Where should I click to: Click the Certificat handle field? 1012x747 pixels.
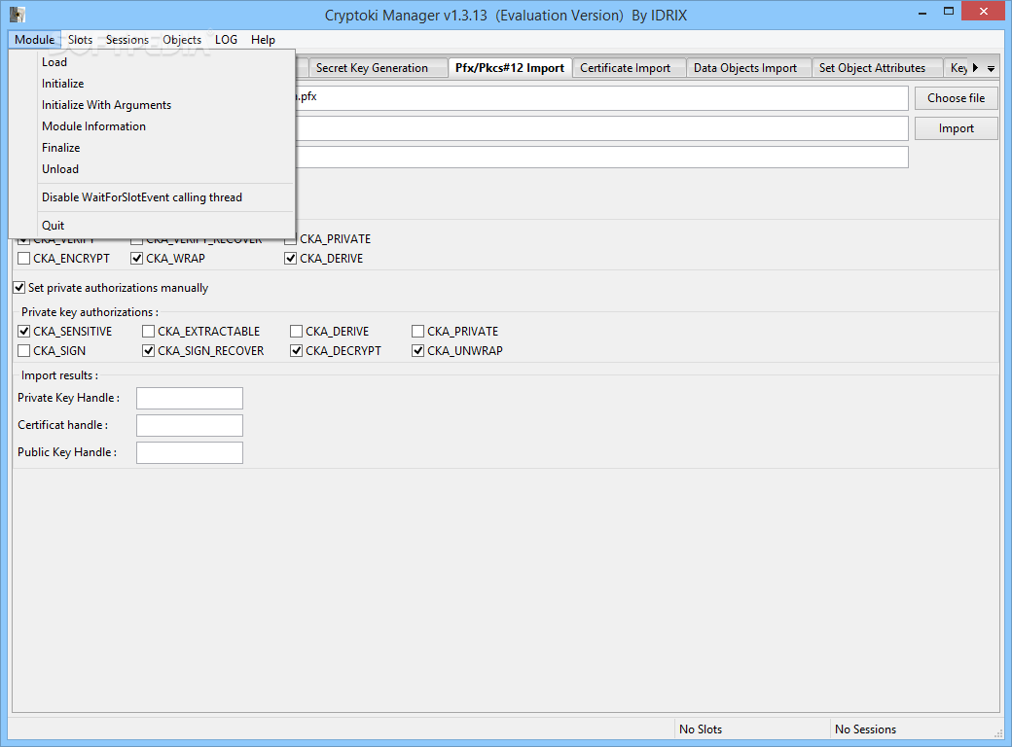point(190,425)
